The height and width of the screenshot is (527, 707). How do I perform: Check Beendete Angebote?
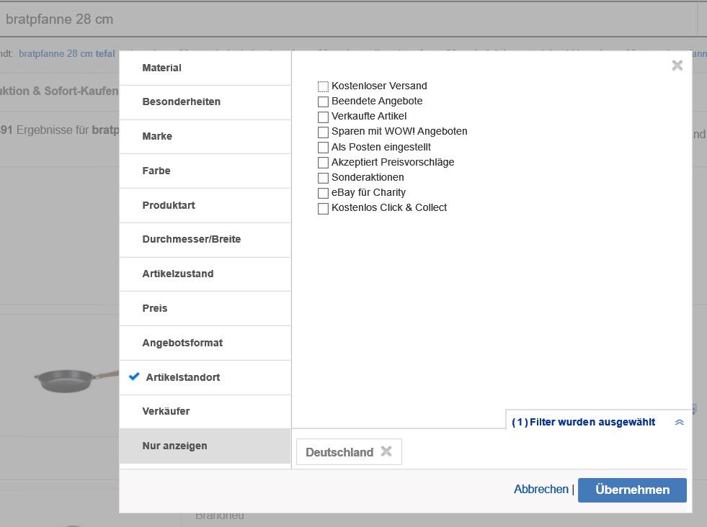click(322, 102)
